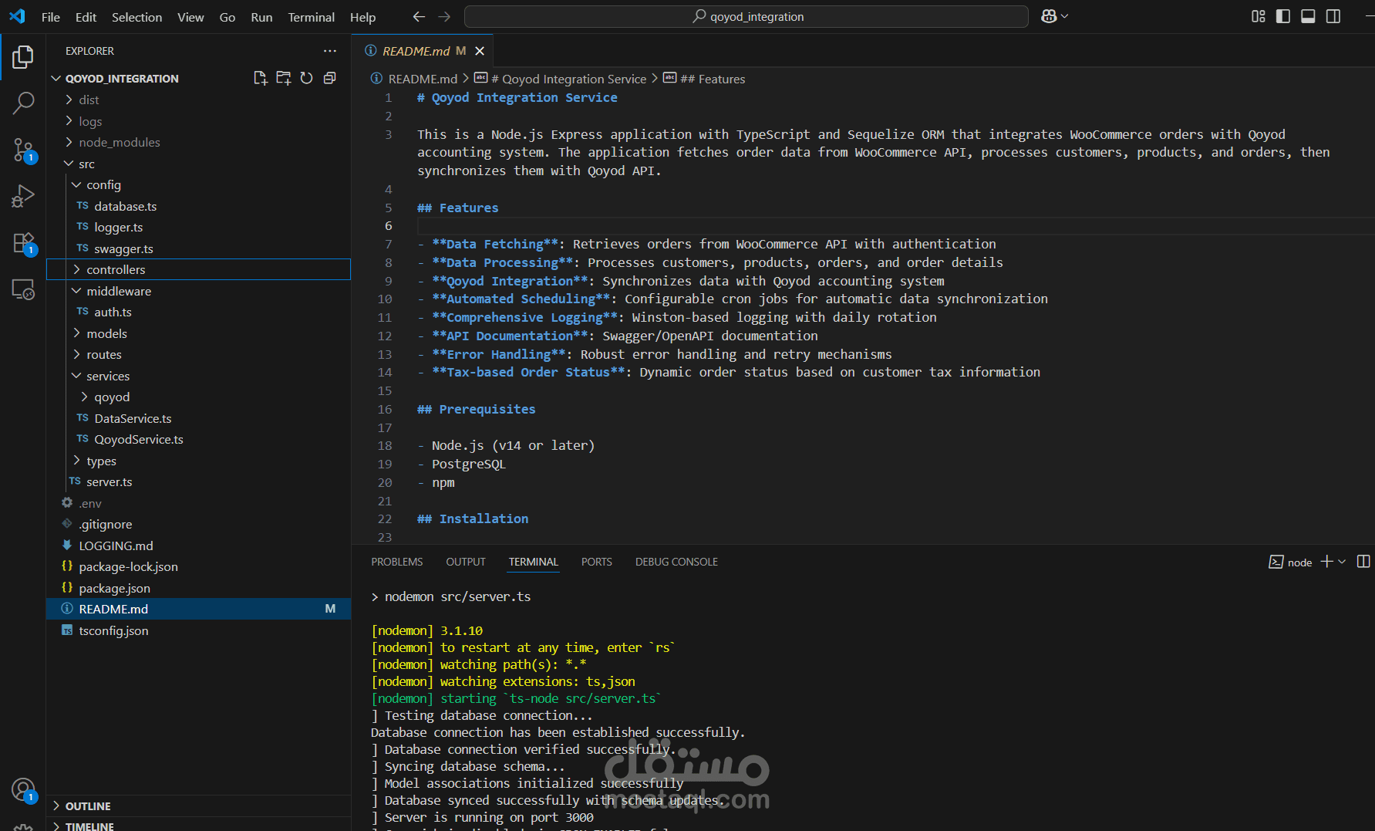Close the README.md editor tab
This screenshot has width=1375, height=831.
tap(480, 51)
